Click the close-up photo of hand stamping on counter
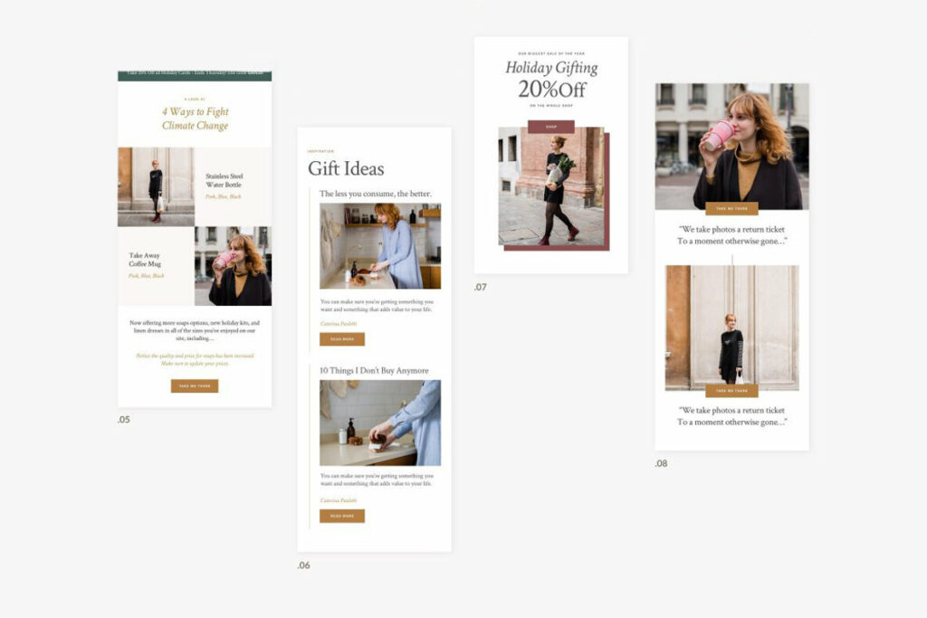This screenshot has width=927, height=618. [x=380, y=423]
